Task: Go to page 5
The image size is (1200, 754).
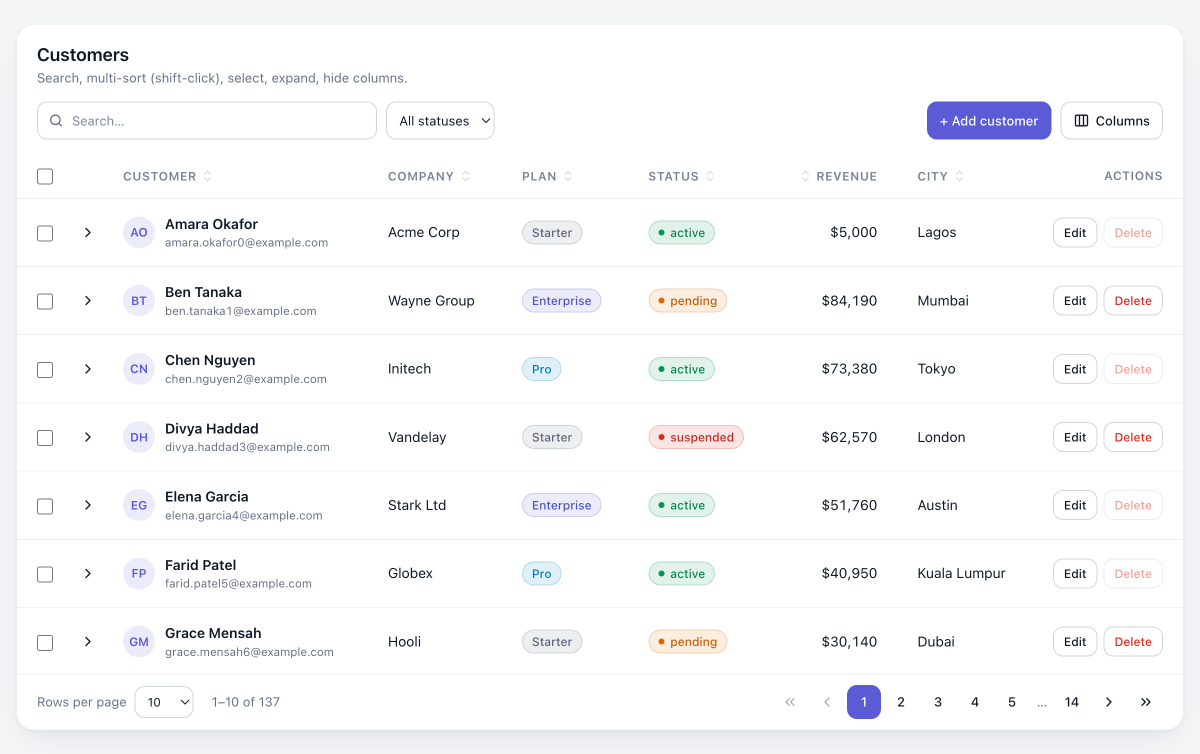Action: pos(1012,702)
